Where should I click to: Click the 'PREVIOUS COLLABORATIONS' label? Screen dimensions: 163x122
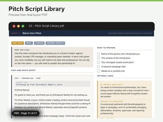click(112, 101)
